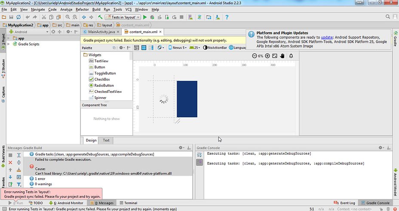Open the Project panel settings gear dropdown
The height and width of the screenshot is (211, 399).
point(69,32)
